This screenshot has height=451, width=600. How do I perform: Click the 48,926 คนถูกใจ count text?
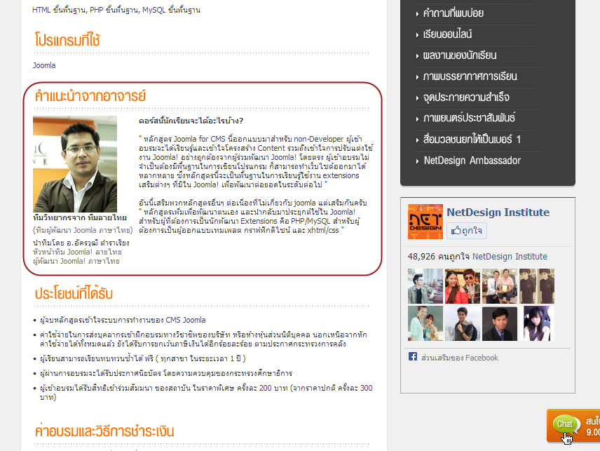pyautogui.click(x=439, y=257)
